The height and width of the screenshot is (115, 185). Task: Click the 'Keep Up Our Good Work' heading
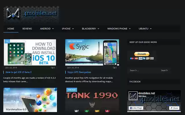[x=143, y=42]
